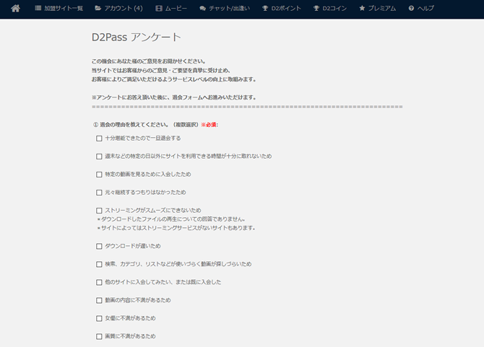This screenshot has width=484, height=347.
Task: Click the question text 退会の理由を教えてください
Action: click(x=134, y=125)
